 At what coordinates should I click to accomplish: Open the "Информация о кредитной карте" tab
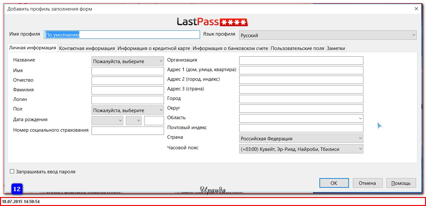click(x=154, y=48)
